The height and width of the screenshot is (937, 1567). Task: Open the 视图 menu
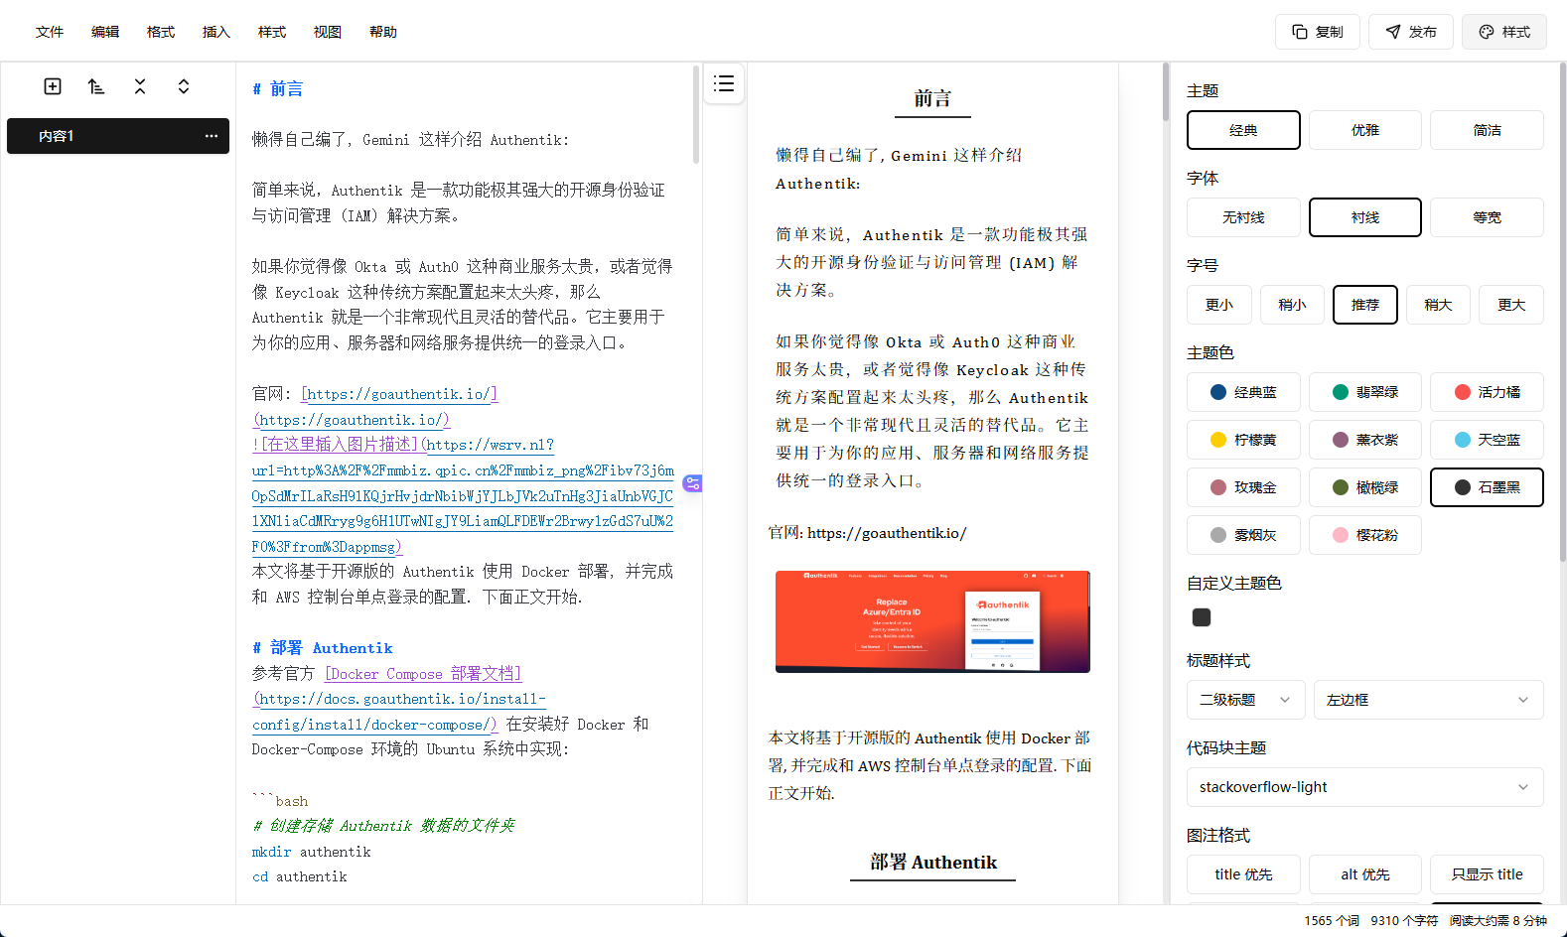[x=328, y=32]
